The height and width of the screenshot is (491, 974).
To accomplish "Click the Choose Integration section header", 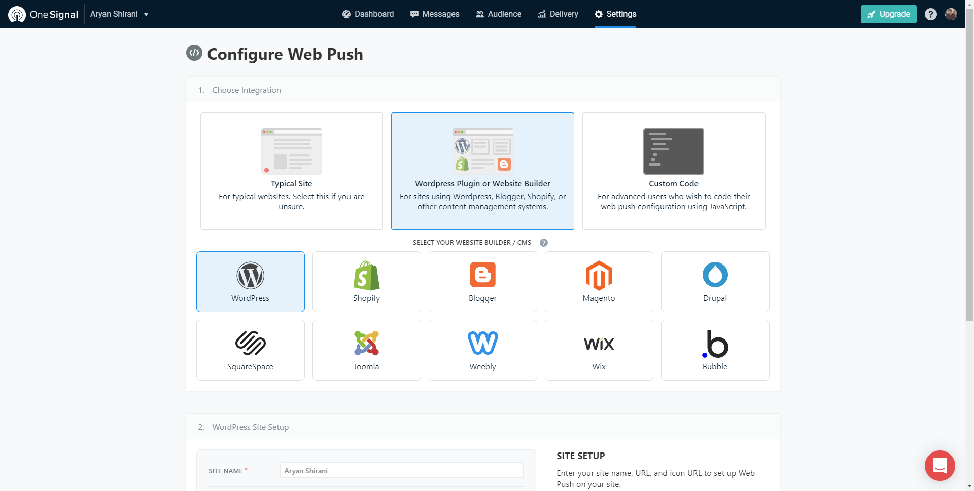I will click(483, 90).
